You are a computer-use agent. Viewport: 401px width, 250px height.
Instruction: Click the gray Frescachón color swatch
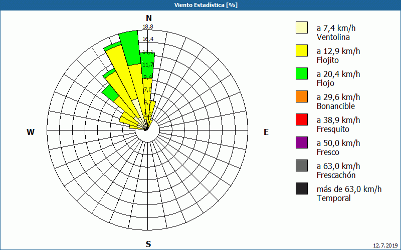point(302,165)
